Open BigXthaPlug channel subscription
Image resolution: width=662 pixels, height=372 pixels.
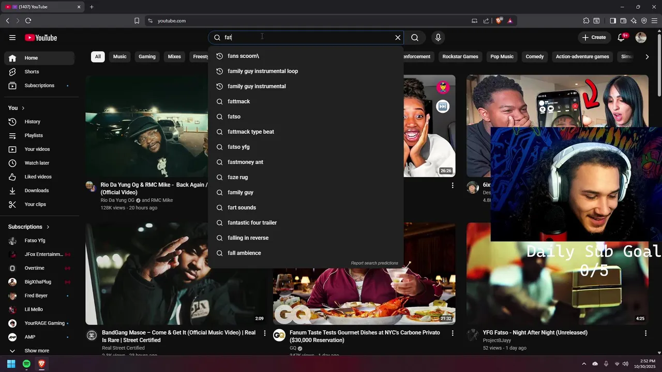[39, 282]
